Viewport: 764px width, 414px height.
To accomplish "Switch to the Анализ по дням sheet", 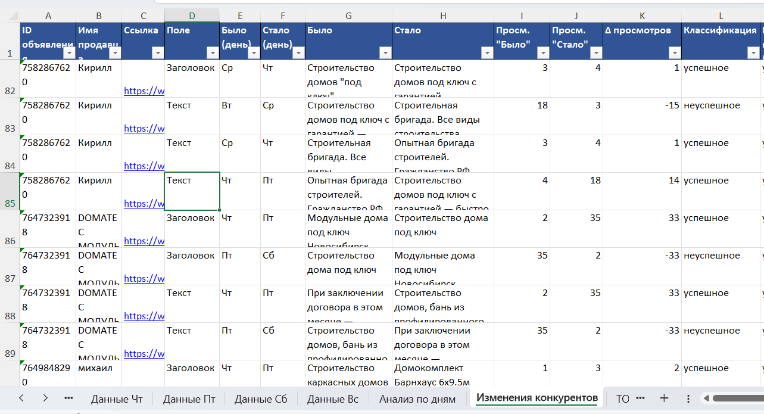I will tap(417, 399).
